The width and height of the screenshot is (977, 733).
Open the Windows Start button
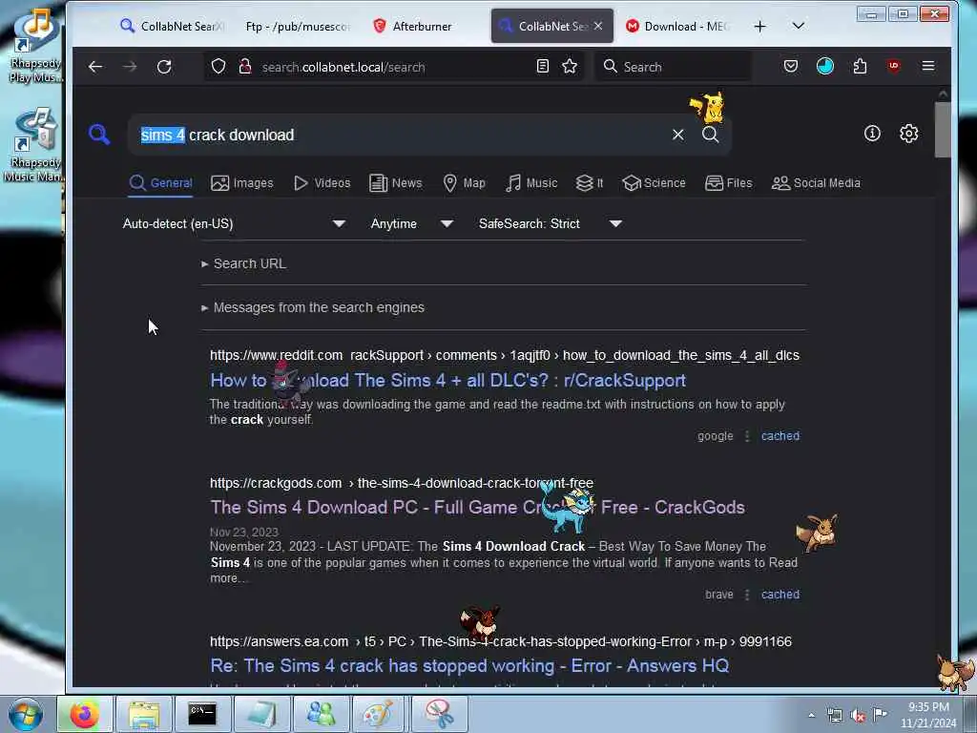(26, 714)
